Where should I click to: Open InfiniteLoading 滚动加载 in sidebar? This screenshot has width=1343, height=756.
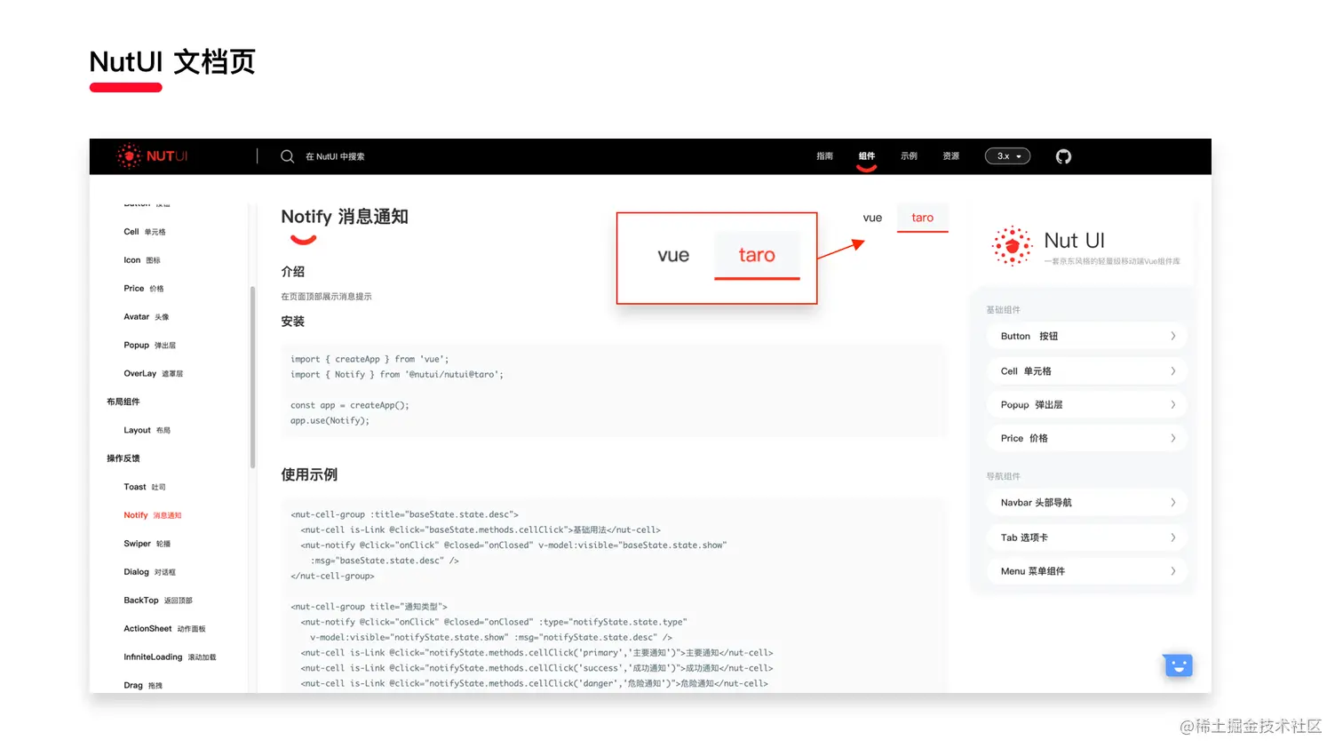(x=170, y=657)
